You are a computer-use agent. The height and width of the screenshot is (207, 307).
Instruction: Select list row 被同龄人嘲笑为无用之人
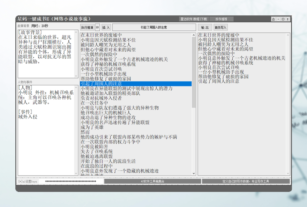[136, 45]
